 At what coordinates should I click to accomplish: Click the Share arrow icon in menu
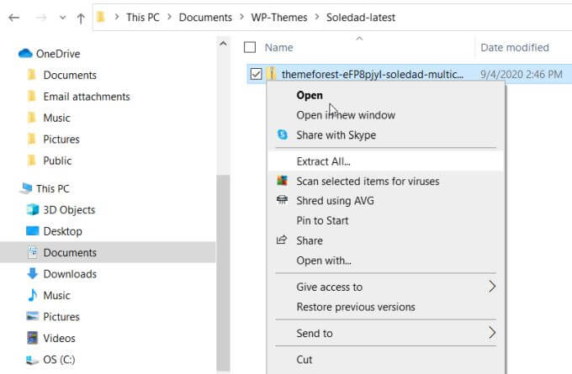[282, 240]
